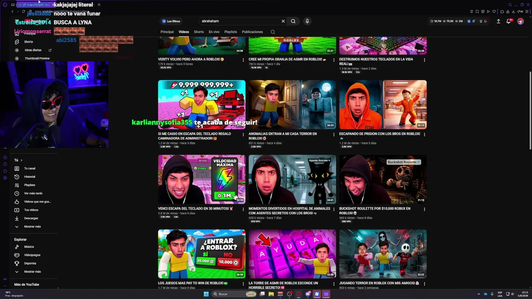This screenshot has height=299, width=532.
Task: Open options menu for 'VENCI ESCAPA DEL TECLADO' video
Action: (x=243, y=209)
